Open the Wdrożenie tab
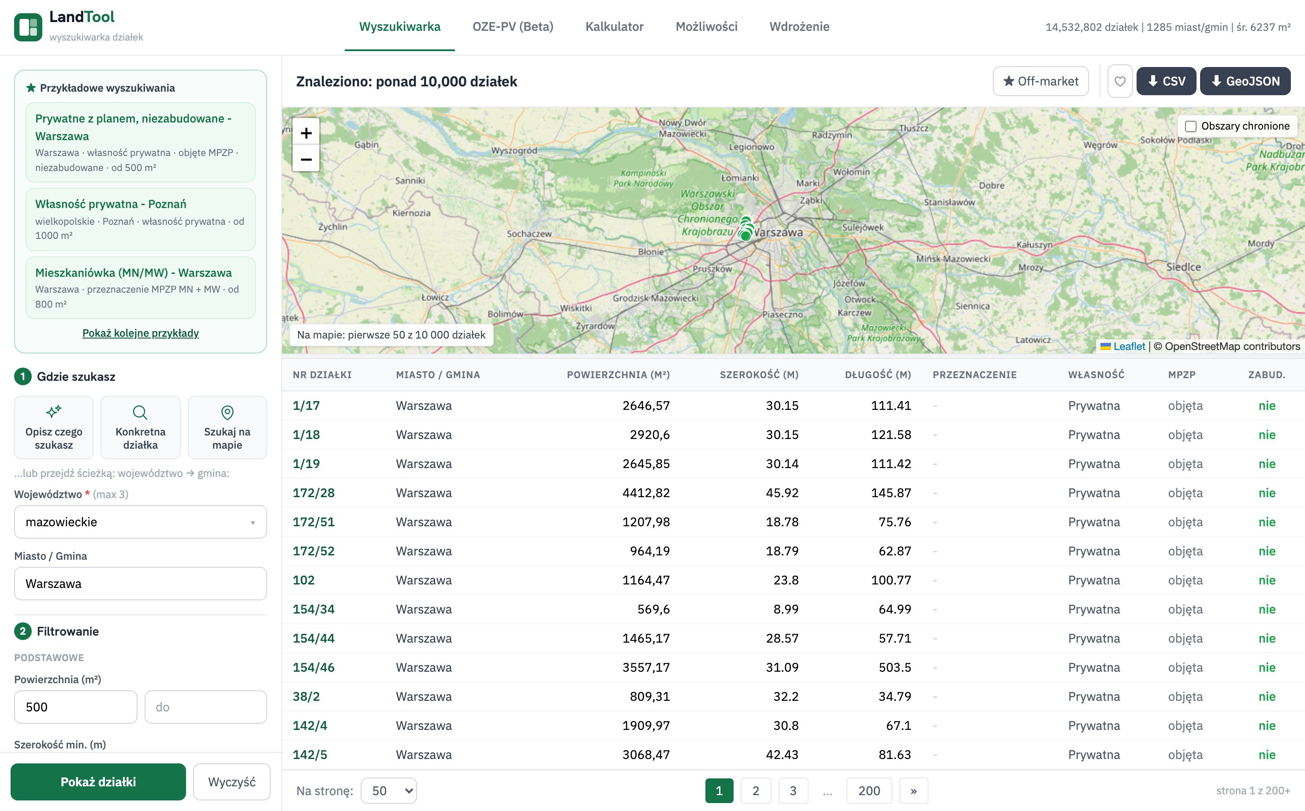The height and width of the screenshot is (811, 1305). 799,27
